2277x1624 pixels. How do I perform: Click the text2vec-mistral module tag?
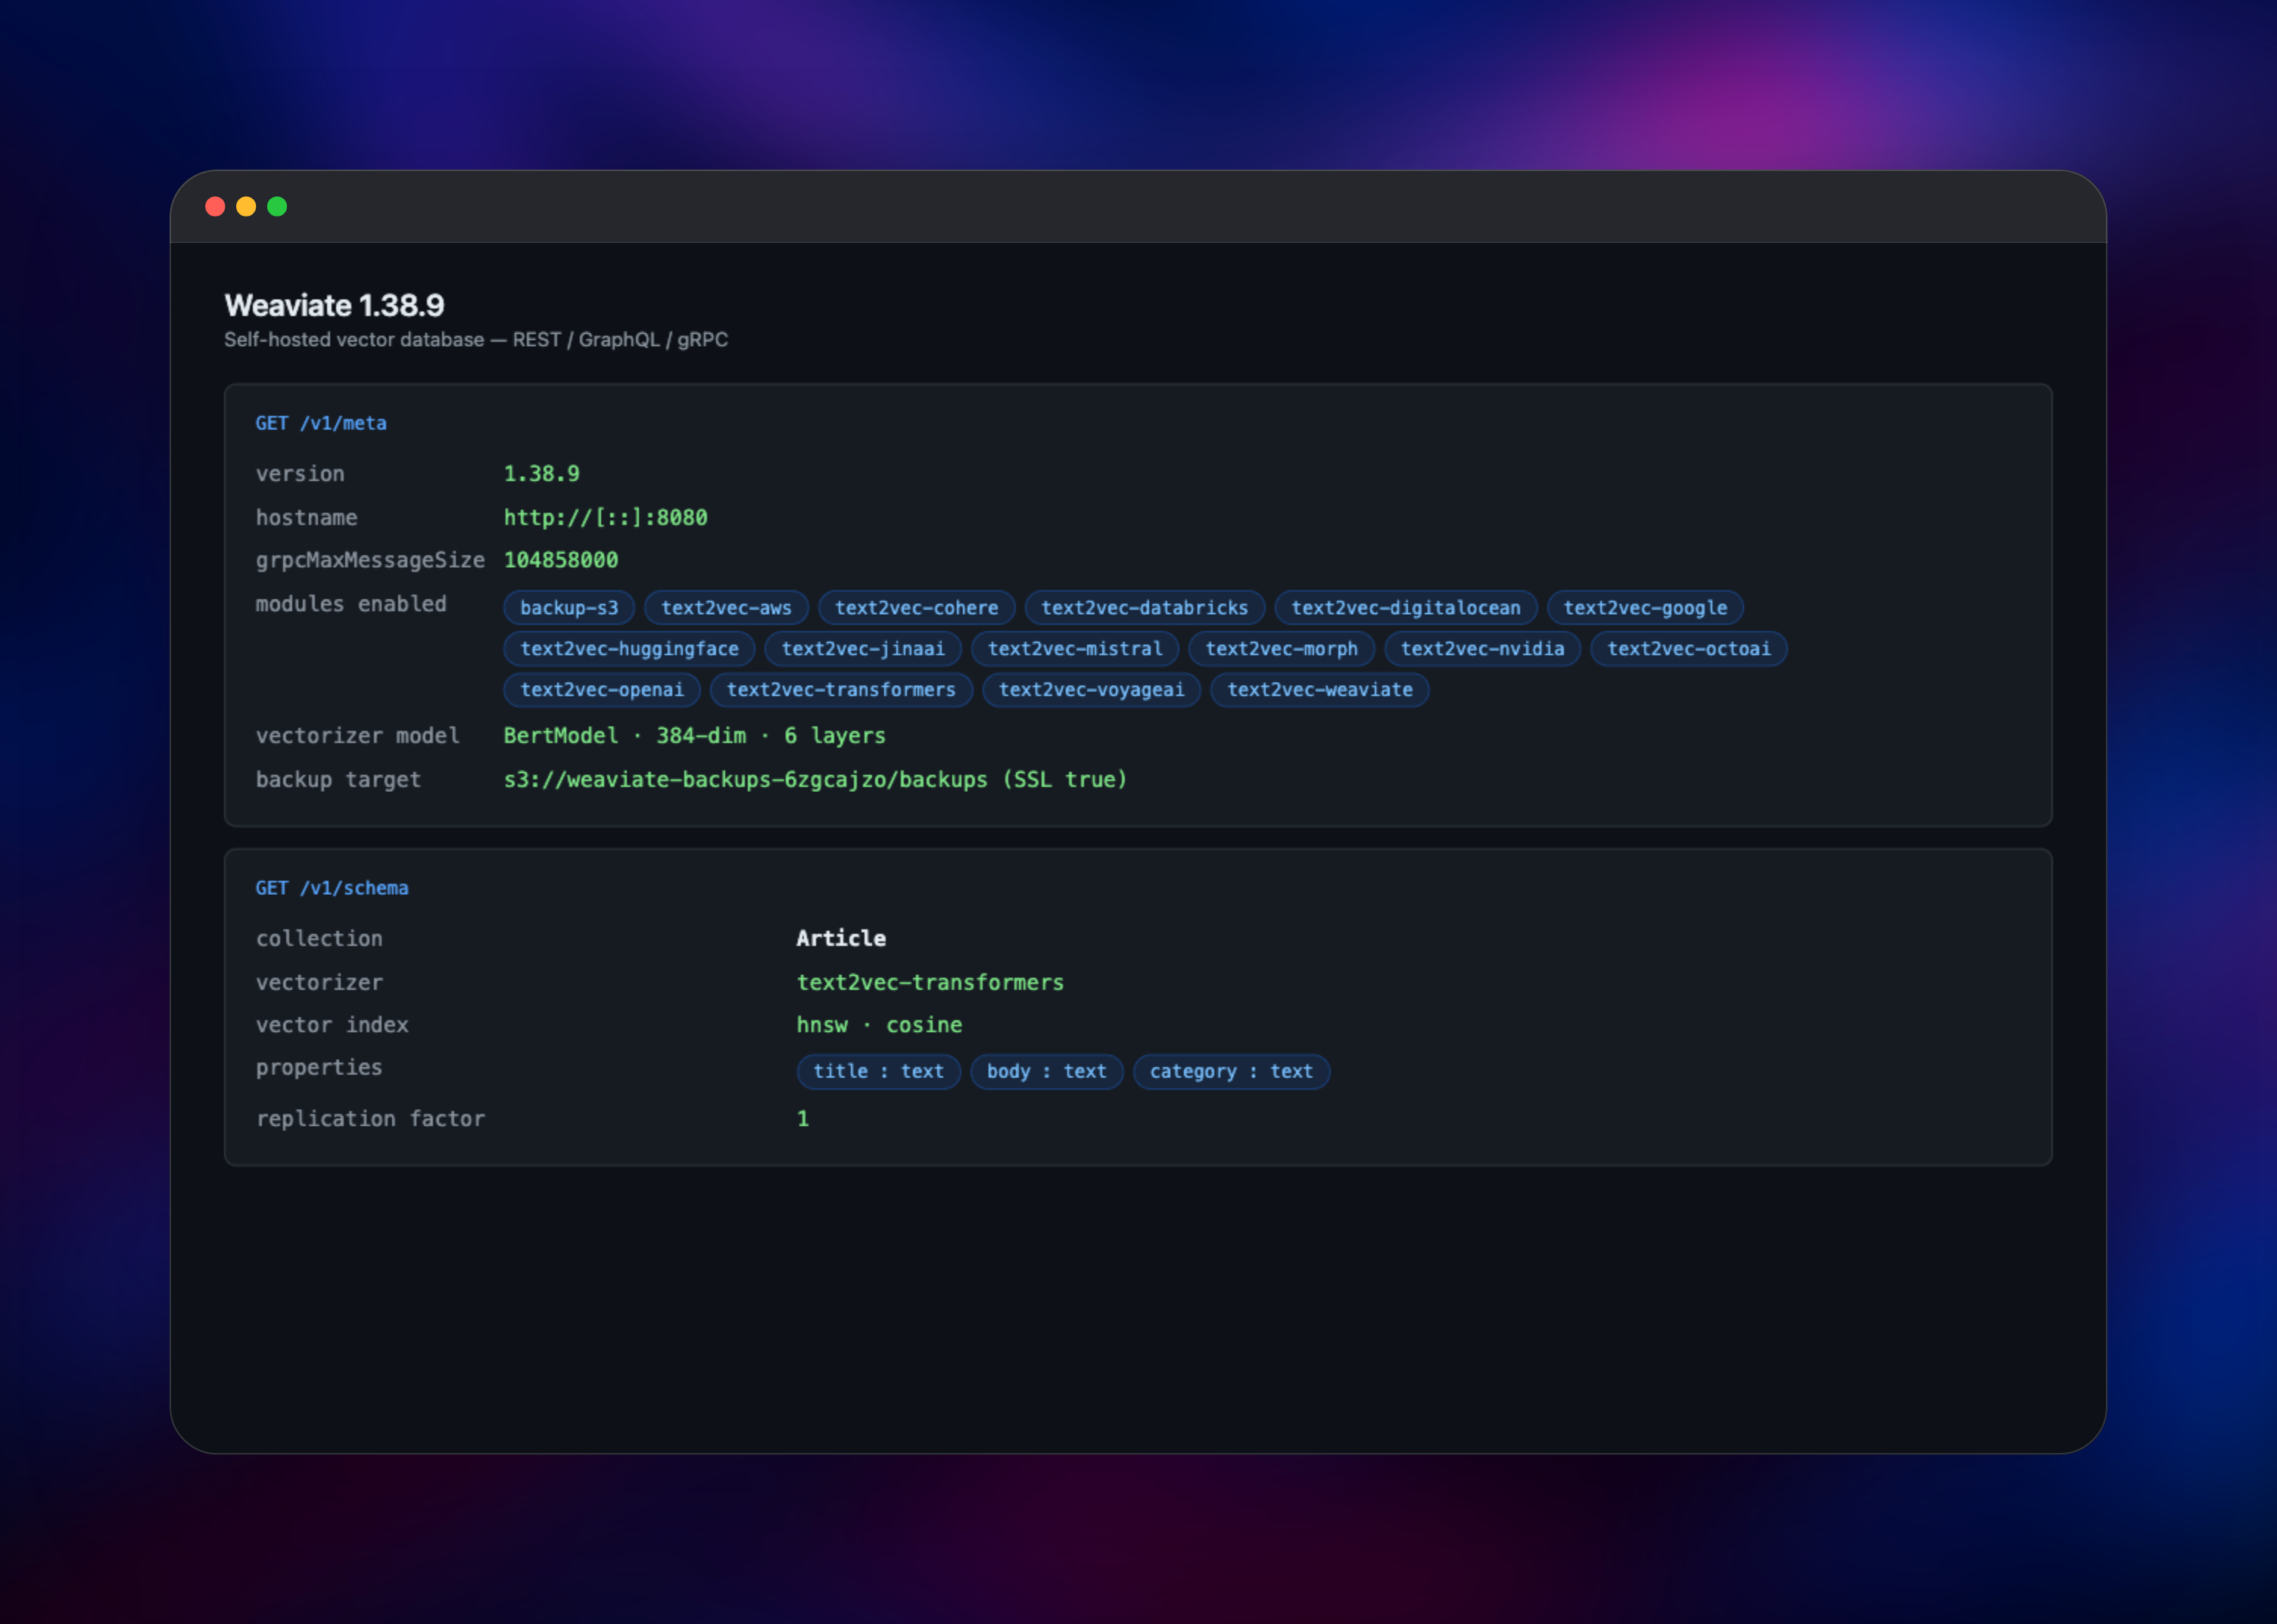pos(1076,649)
